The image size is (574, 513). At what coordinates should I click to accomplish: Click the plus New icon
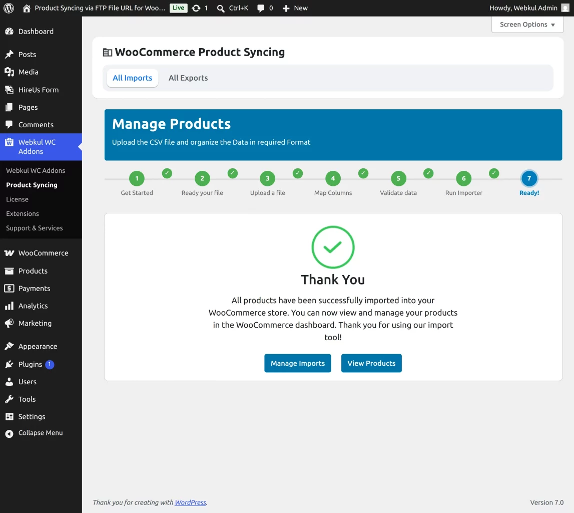pyautogui.click(x=286, y=9)
